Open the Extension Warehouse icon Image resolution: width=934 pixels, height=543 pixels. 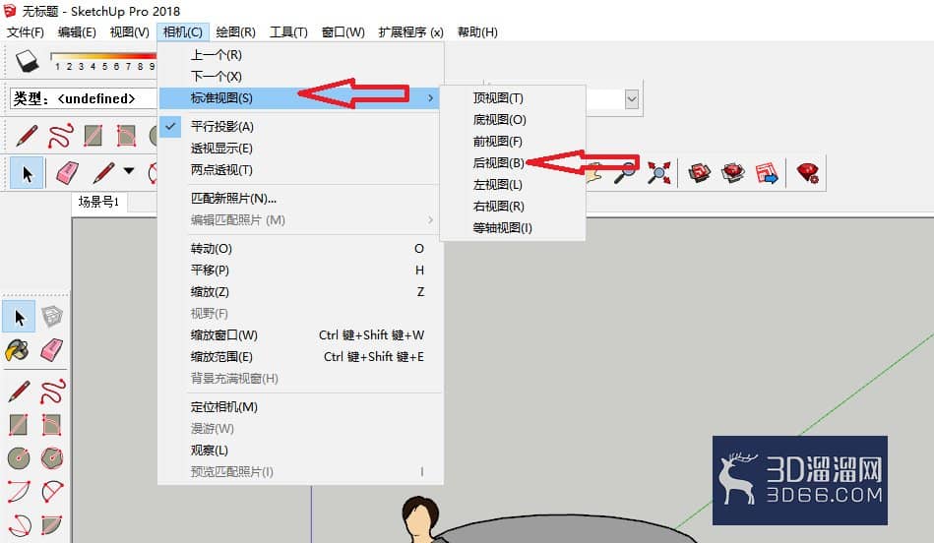pos(732,173)
